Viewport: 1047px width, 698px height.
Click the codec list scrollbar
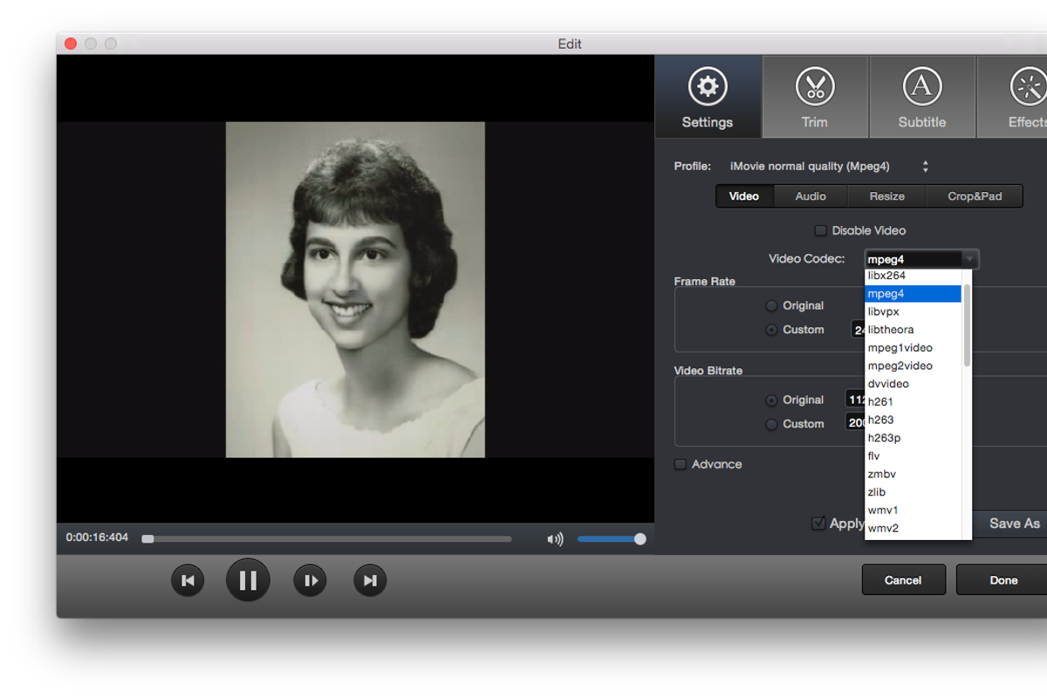click(967, 325)
